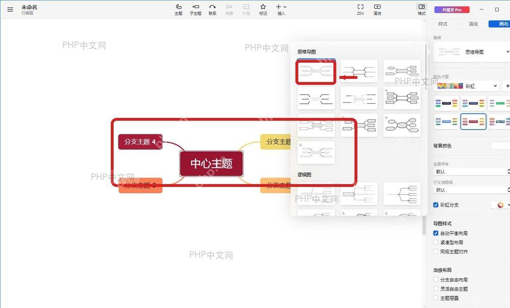Choose the theme with green central topic
Image resolution: width=510 pixels, height=308 pixels.
point(500,103)
